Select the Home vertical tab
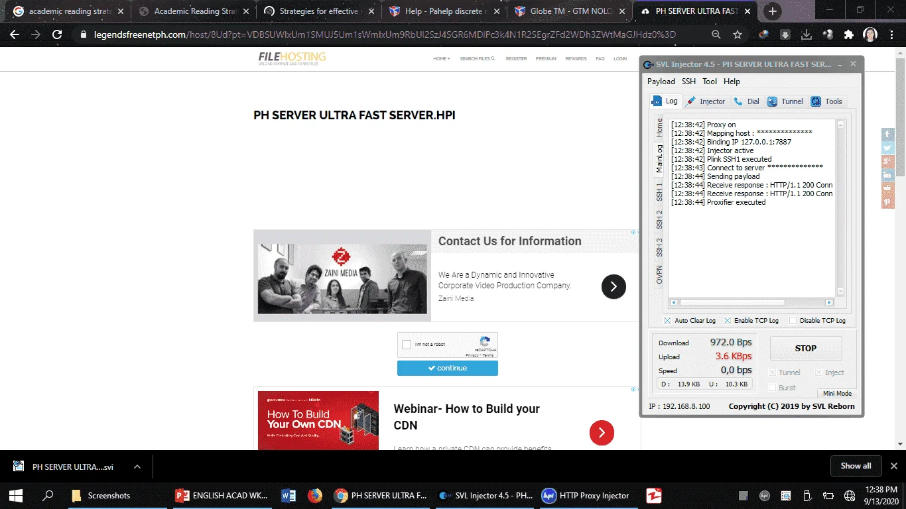 tap(659, 127)
